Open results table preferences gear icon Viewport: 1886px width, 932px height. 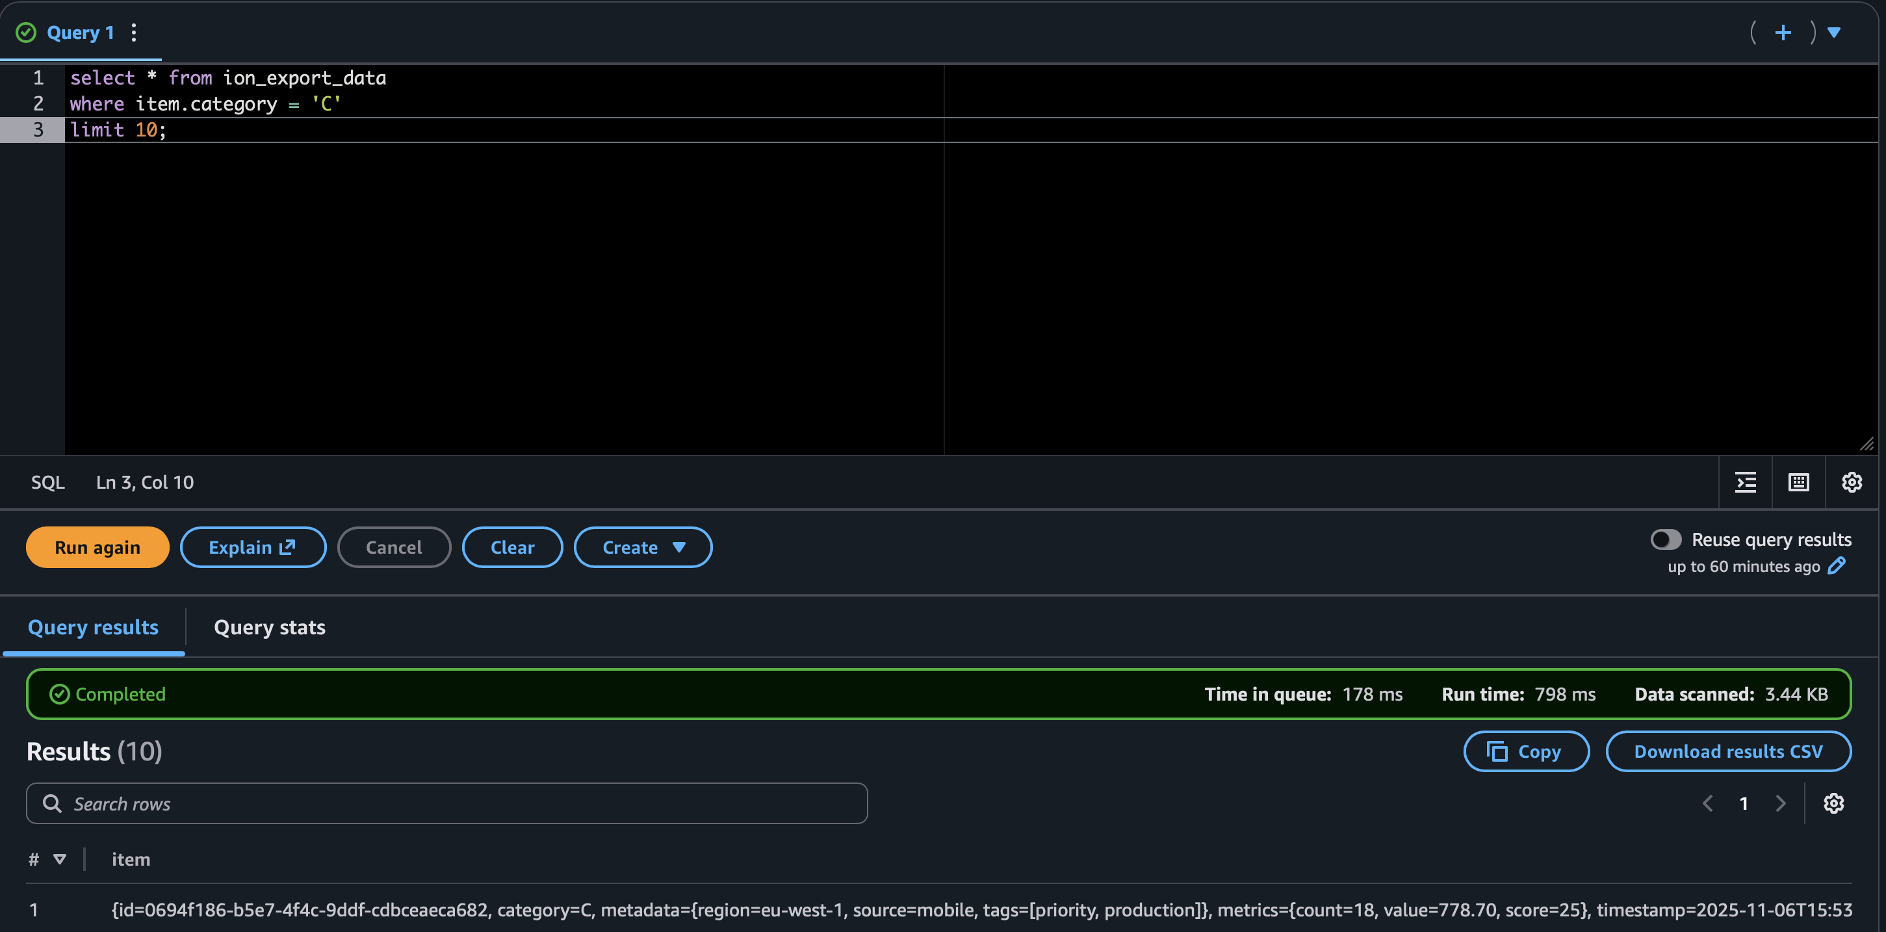click(x=1833, y=803)
